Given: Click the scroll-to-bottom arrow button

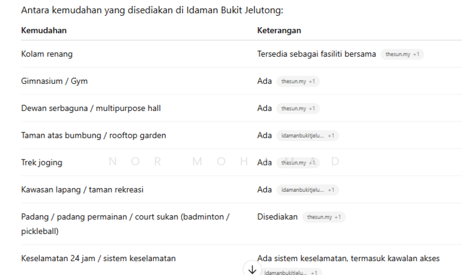Looking at the screenshot, I should pos(252,269).
